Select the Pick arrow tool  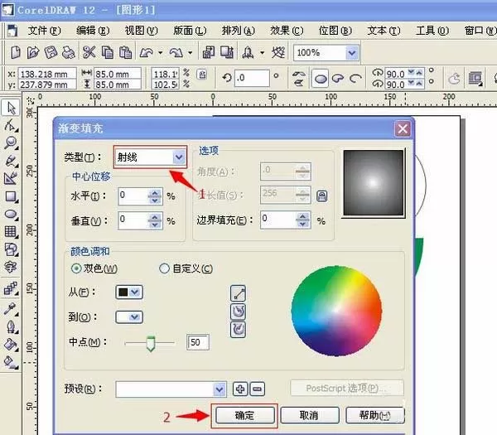[x=11, y=108]
